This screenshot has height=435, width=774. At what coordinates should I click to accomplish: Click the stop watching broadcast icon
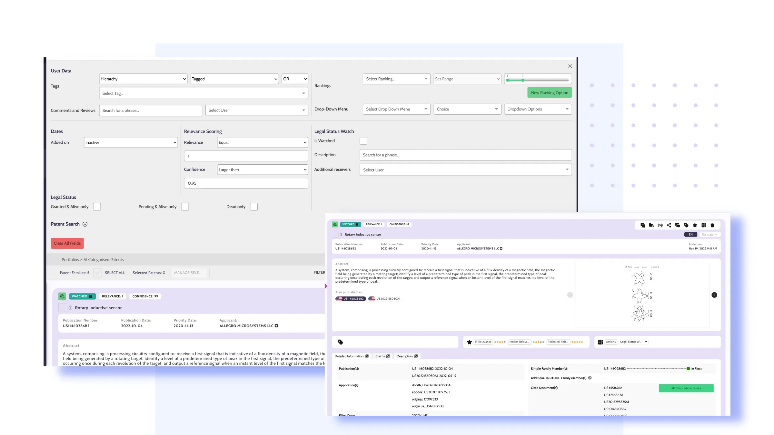(x=660, y=225)
